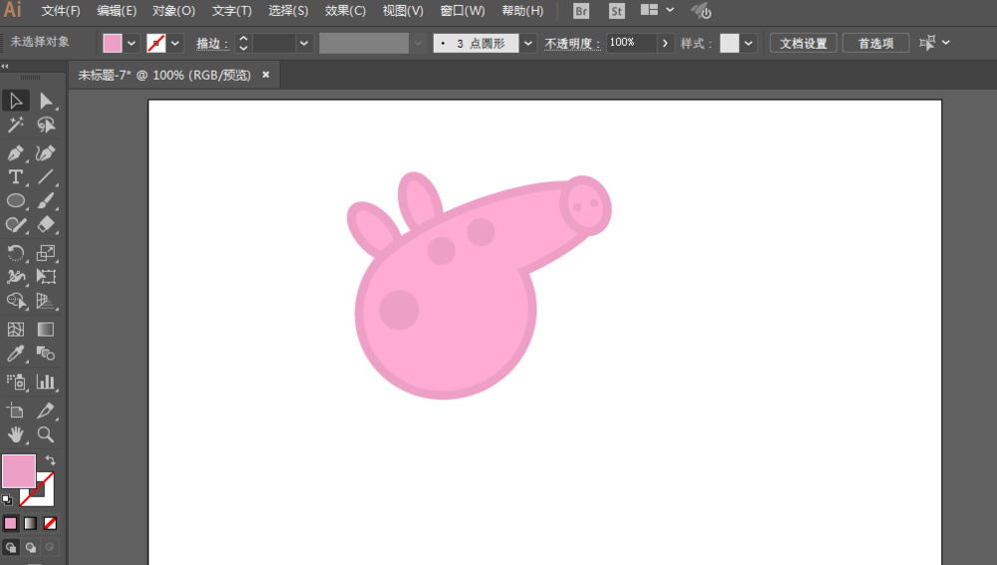The image size is (997, 565).
Task: Select the Ellipse tool
Action: (x=16, y=201)
